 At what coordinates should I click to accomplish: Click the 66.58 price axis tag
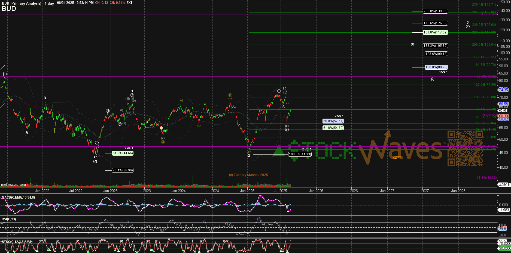pyautogui.click(x=503, y=104)
